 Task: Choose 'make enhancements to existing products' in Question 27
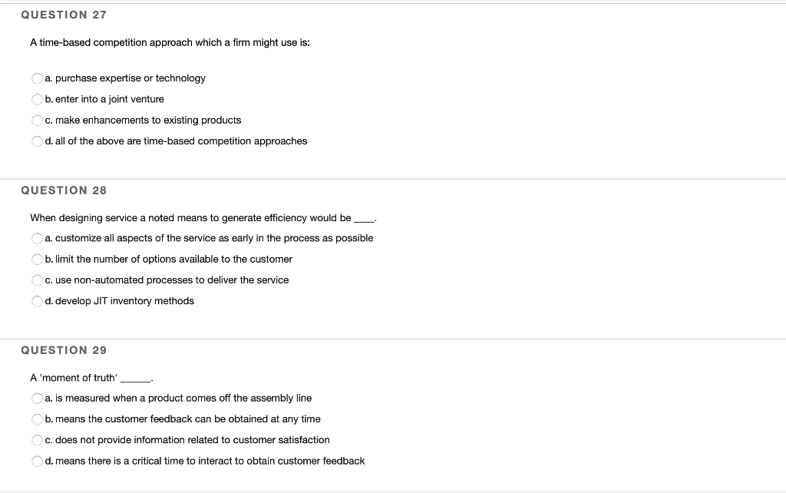(37, 120)
